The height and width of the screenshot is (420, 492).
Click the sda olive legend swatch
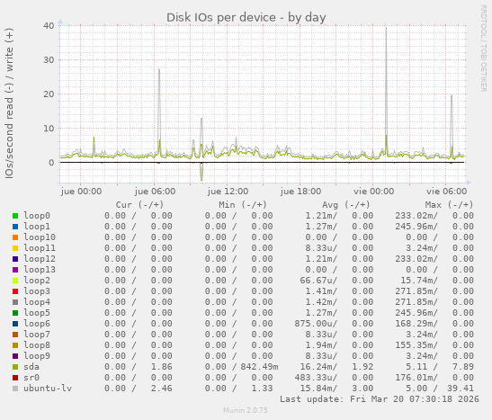[x=15, y=367]
